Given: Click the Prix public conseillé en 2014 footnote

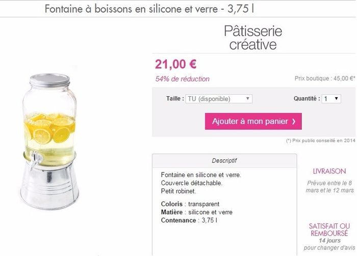Looking at the screenshot, I should pyautogui.click(x=321, y=141).
